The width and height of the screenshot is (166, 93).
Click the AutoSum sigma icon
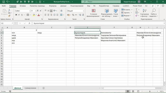coord(137,10)
